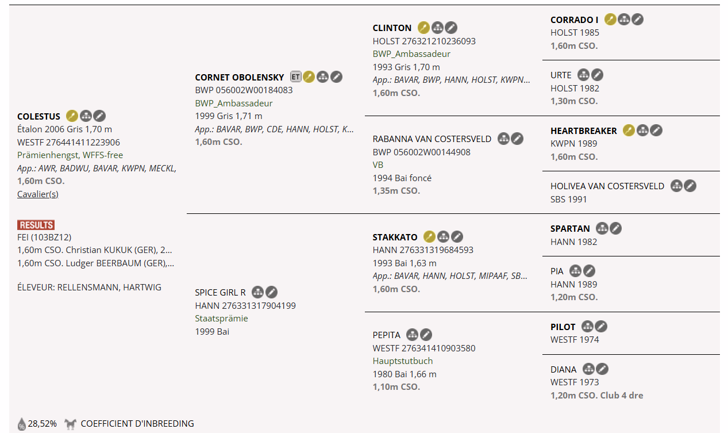Open the pedigree tree icon for STAKKATO
728x433 pixels.
[443, 237]
